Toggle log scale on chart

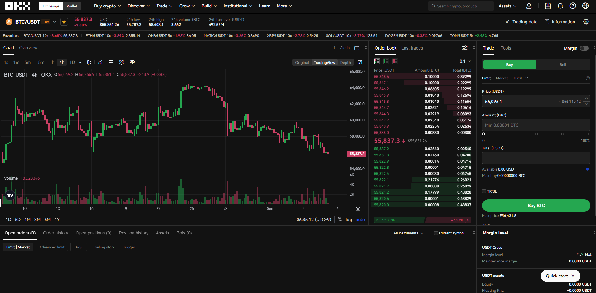pos(349,220)
